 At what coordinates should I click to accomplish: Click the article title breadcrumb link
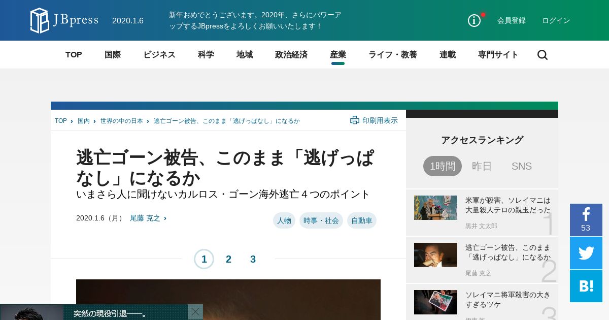pyautogui.click(x=227, y=121)
